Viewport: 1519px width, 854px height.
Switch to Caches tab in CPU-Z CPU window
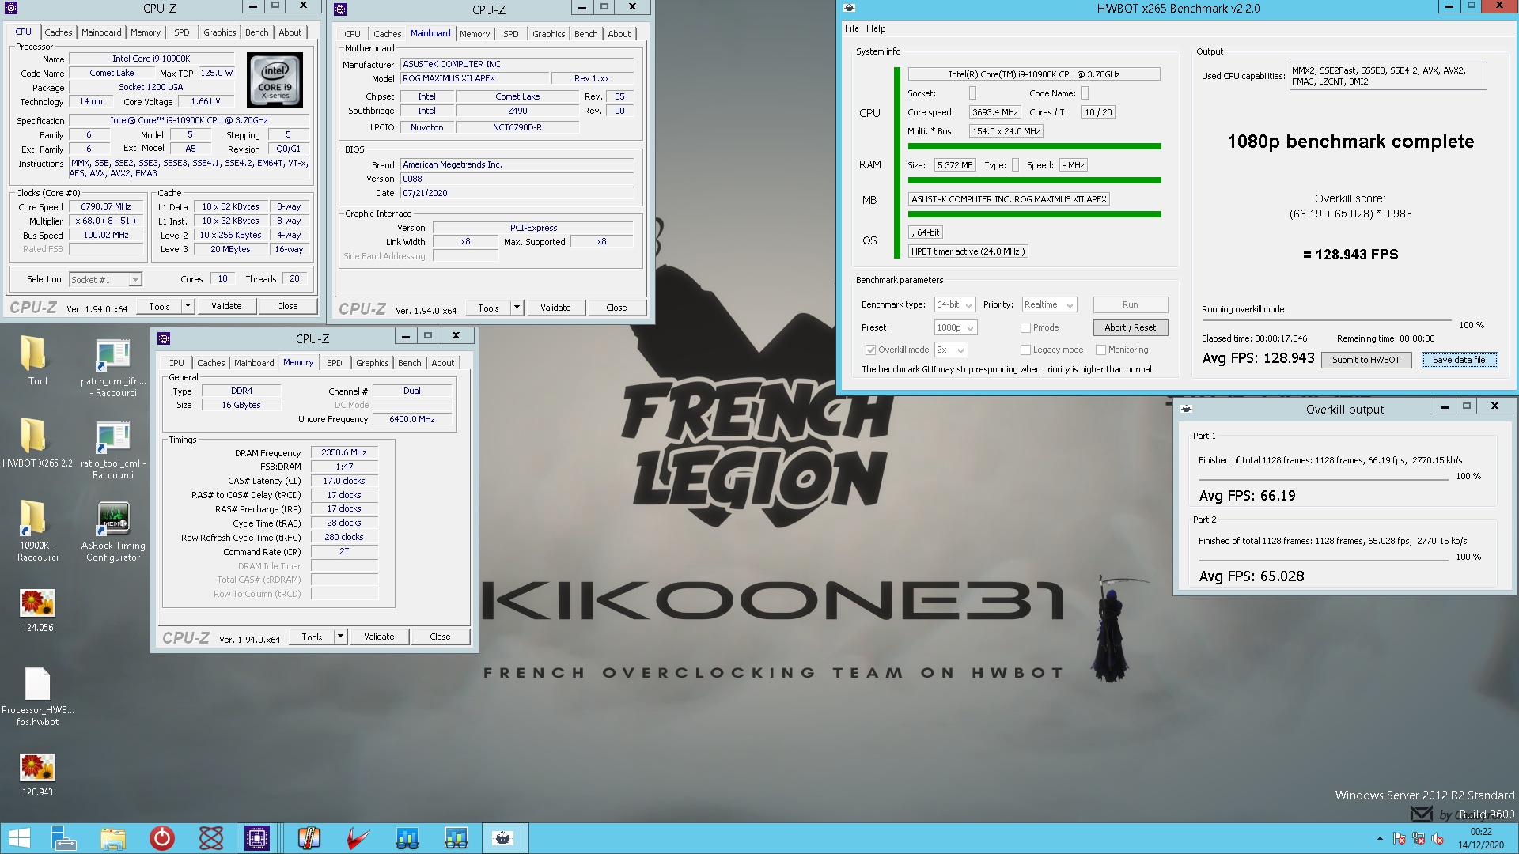tap(58, 32)
